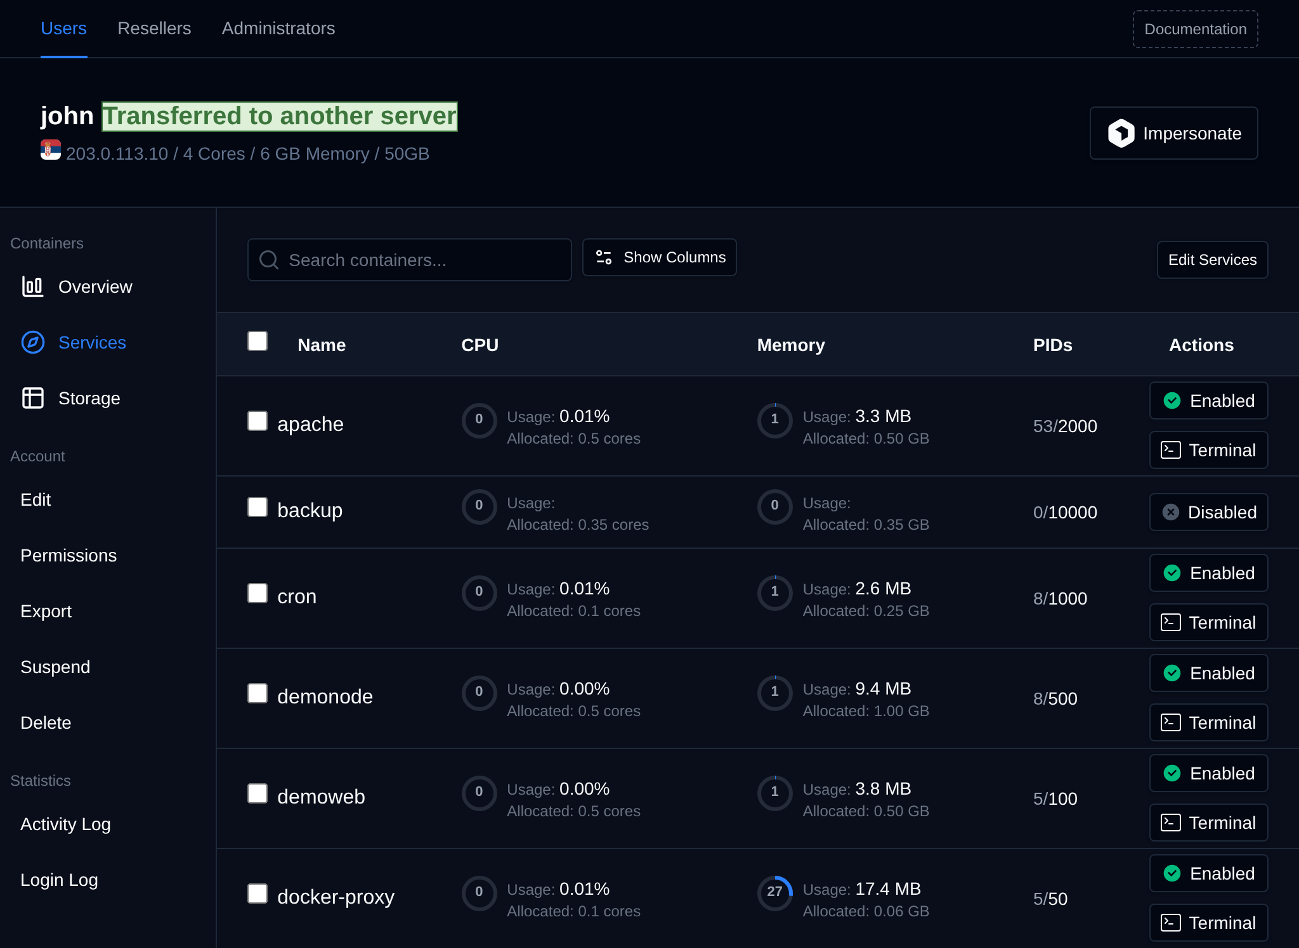Open the Administrators tab
This screenshot has height=948, width=1299.
click(x=278, y=29)
